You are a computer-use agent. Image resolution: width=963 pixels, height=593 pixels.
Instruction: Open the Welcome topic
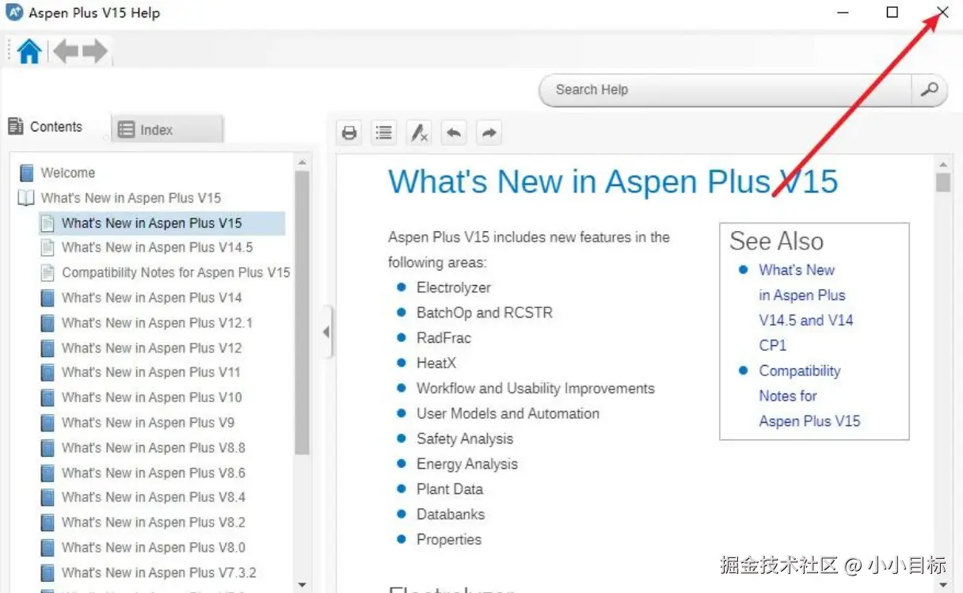click(68, 173)
